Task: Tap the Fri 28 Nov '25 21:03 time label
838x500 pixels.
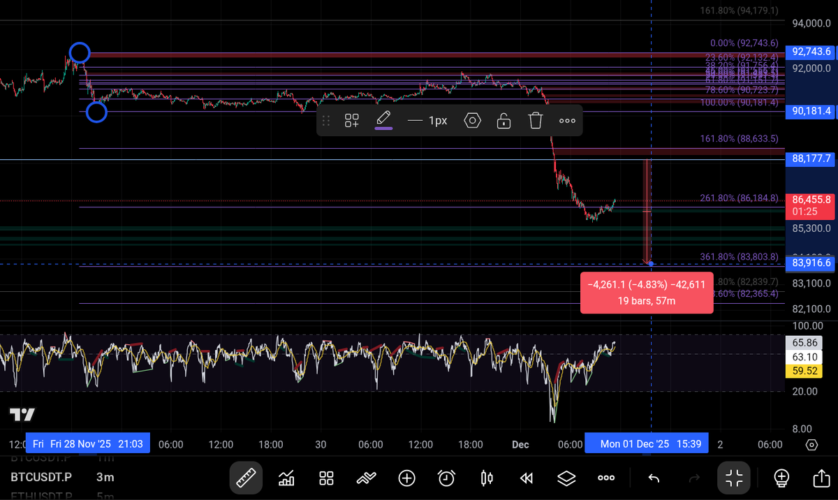Action: (87, 444)
